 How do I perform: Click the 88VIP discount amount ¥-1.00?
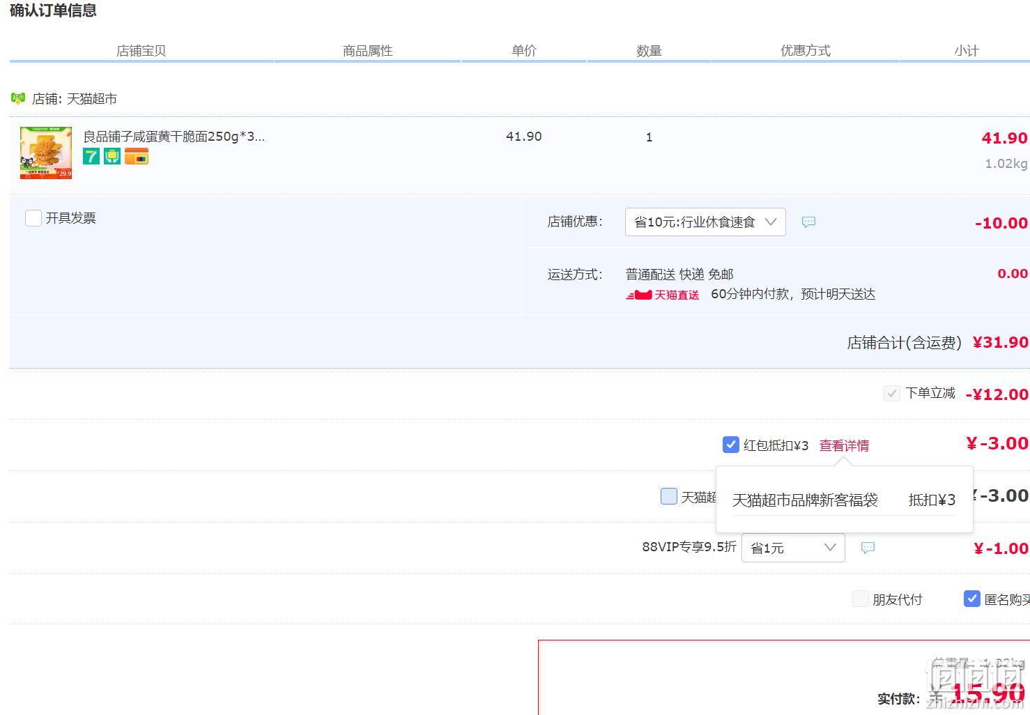[x=1001, y=549]
